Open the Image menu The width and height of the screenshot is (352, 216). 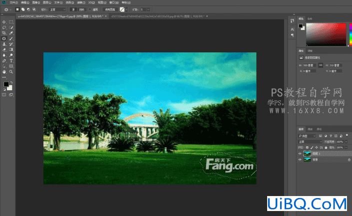pyautogui.click(x=36, y=2)
